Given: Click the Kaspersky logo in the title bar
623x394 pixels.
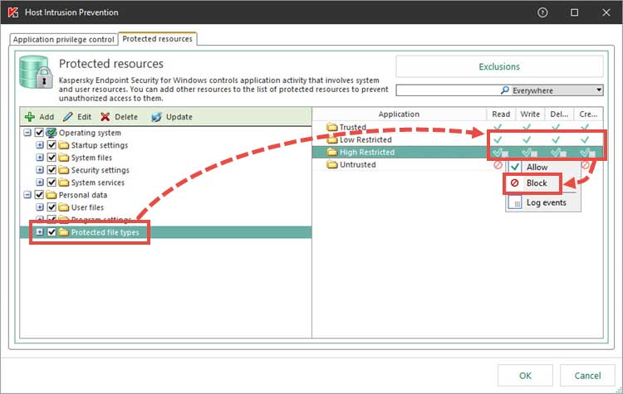Looking at the screenshot, I should [x=13, y=12].
